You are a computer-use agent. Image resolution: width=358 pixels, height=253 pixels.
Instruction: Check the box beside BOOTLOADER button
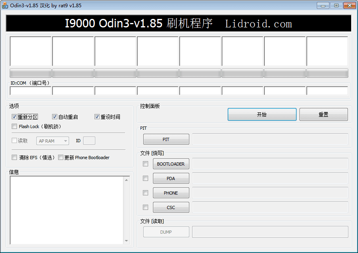tap(145, 164)
